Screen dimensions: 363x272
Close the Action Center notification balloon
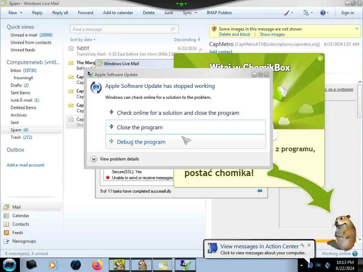309,245
